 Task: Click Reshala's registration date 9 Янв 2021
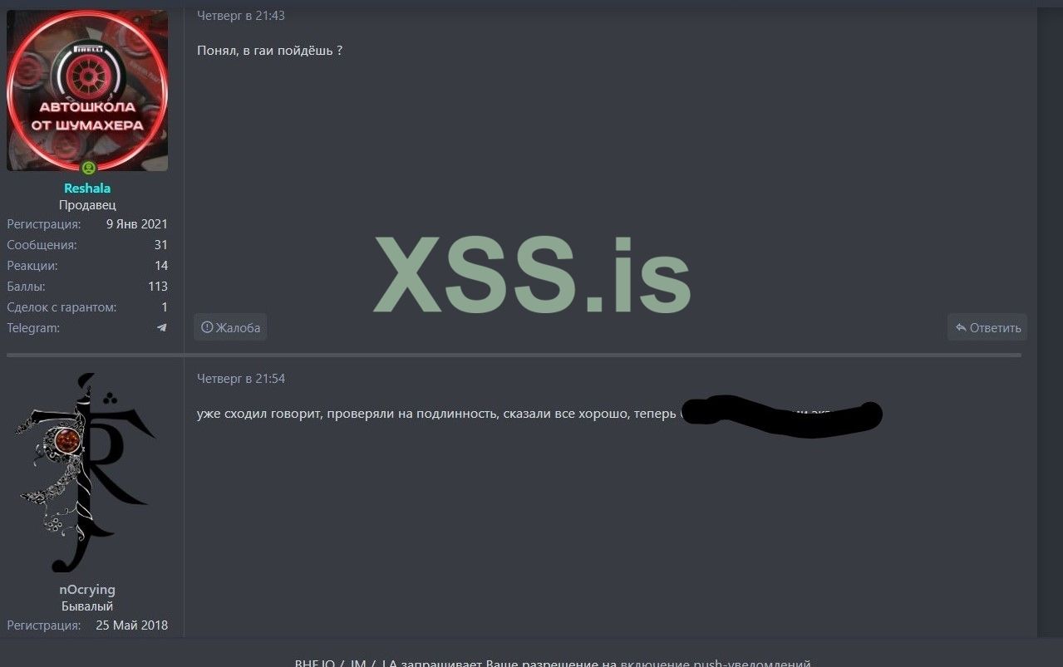137,224
